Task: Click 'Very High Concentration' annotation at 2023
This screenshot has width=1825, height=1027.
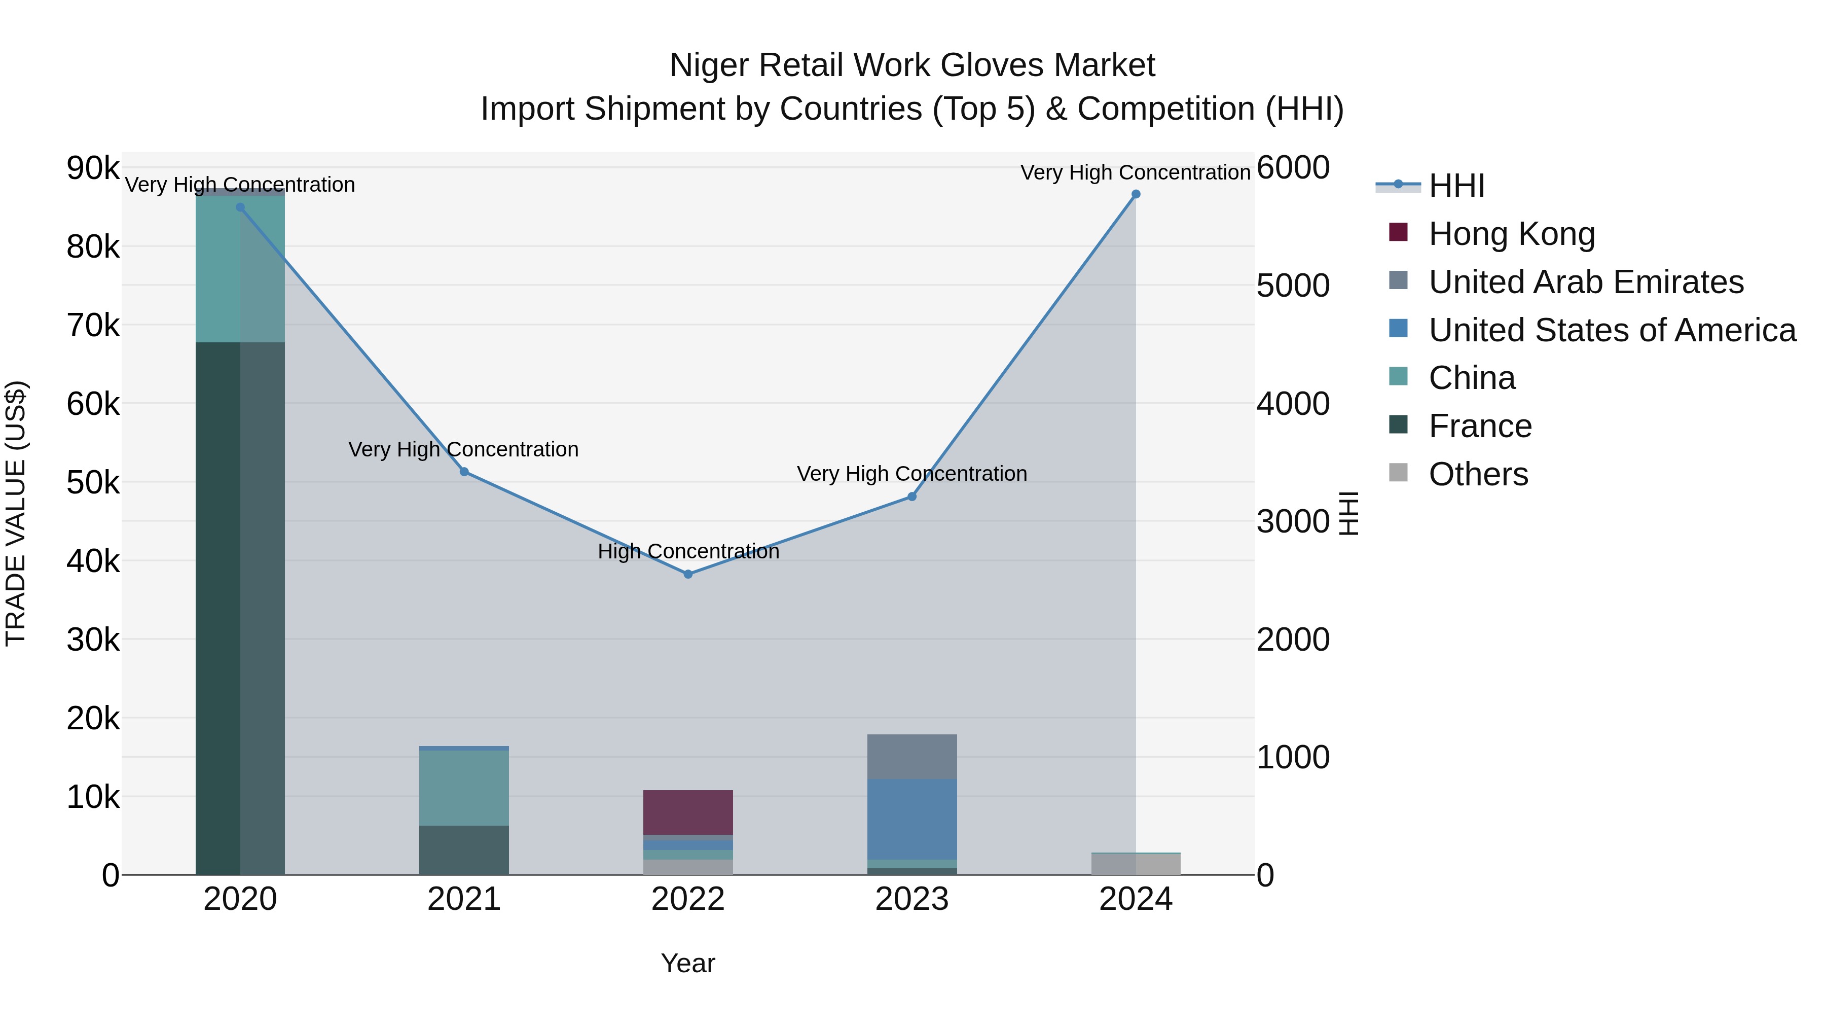Action: [912, 474]
